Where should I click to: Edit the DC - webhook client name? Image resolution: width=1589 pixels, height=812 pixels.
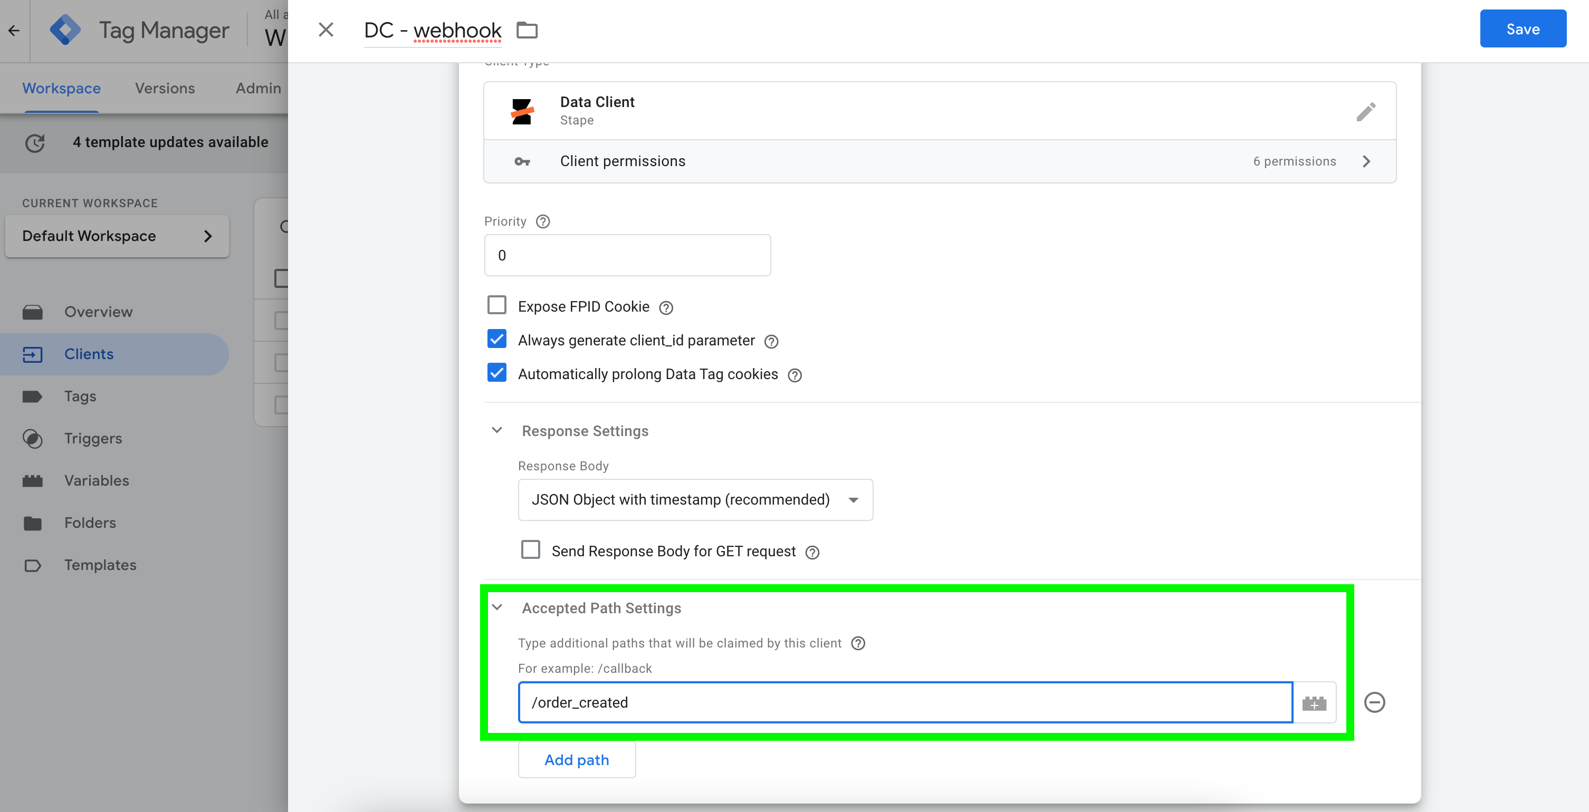tap(433, 30)
